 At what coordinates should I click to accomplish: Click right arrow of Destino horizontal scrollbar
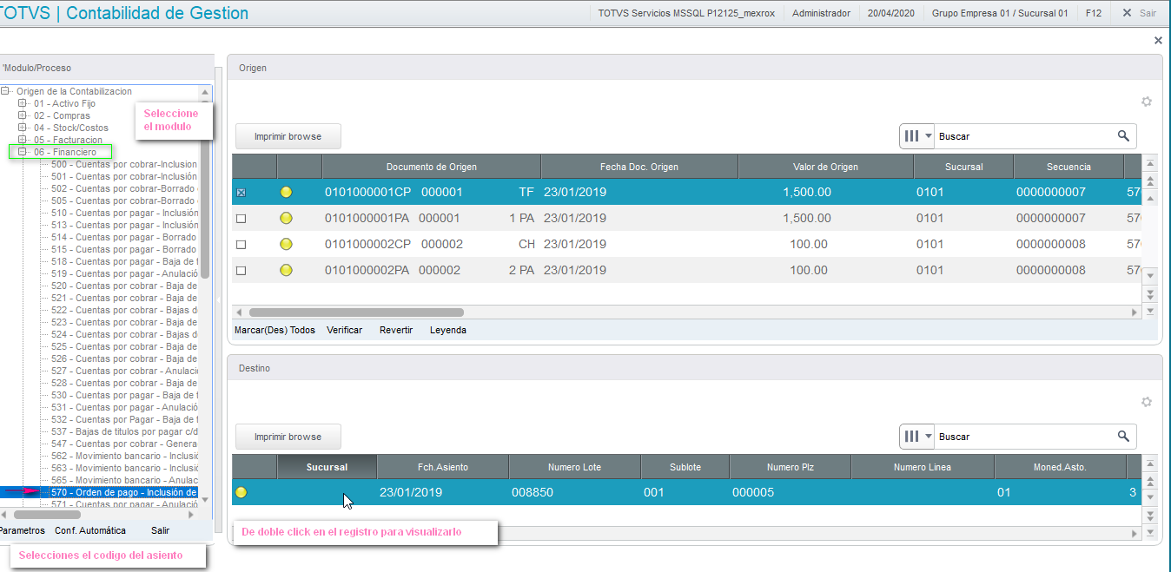click(x=1134, y=534)
